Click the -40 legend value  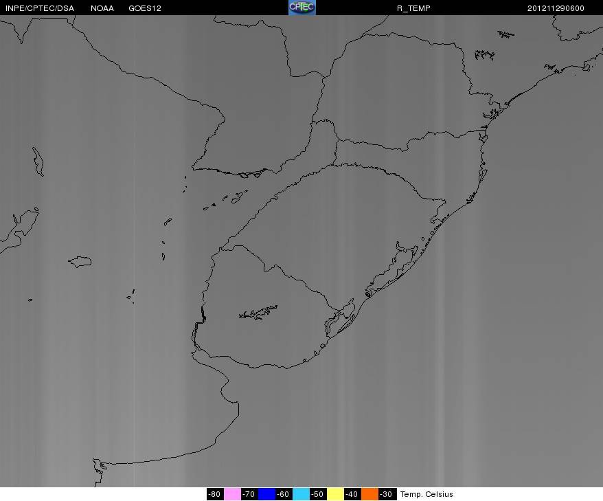pos(352,494)
